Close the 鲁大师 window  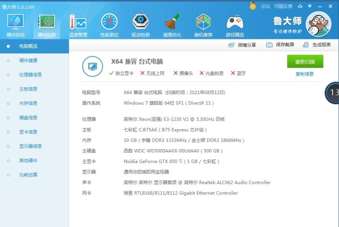coord(331,6)
